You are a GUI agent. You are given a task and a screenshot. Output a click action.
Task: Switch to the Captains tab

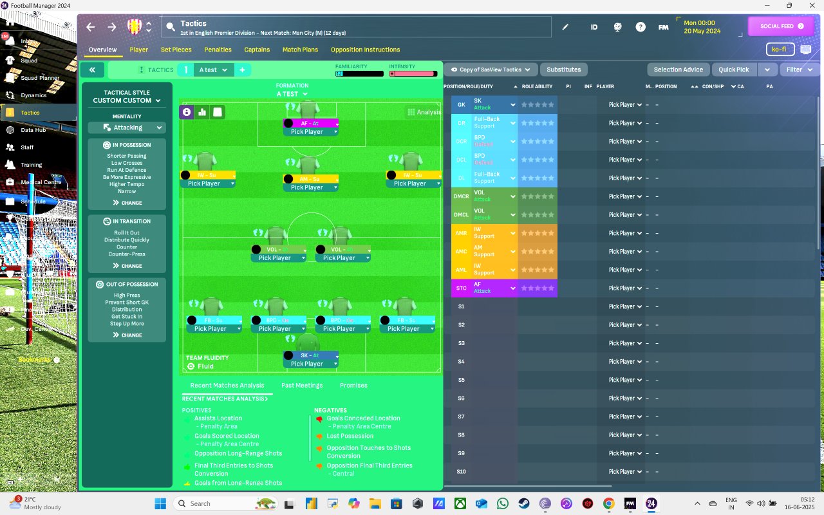(257, 50)
